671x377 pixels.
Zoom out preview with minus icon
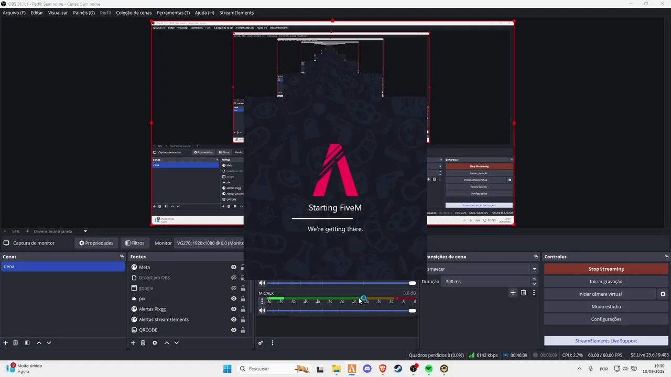click(5, 231)
